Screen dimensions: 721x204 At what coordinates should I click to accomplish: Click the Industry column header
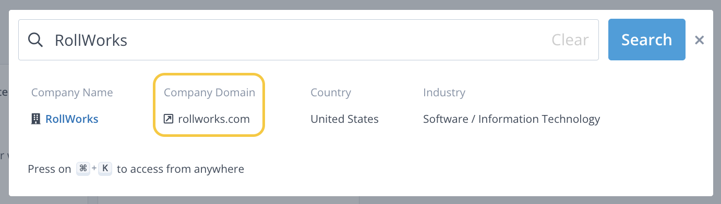coord(444,93)
